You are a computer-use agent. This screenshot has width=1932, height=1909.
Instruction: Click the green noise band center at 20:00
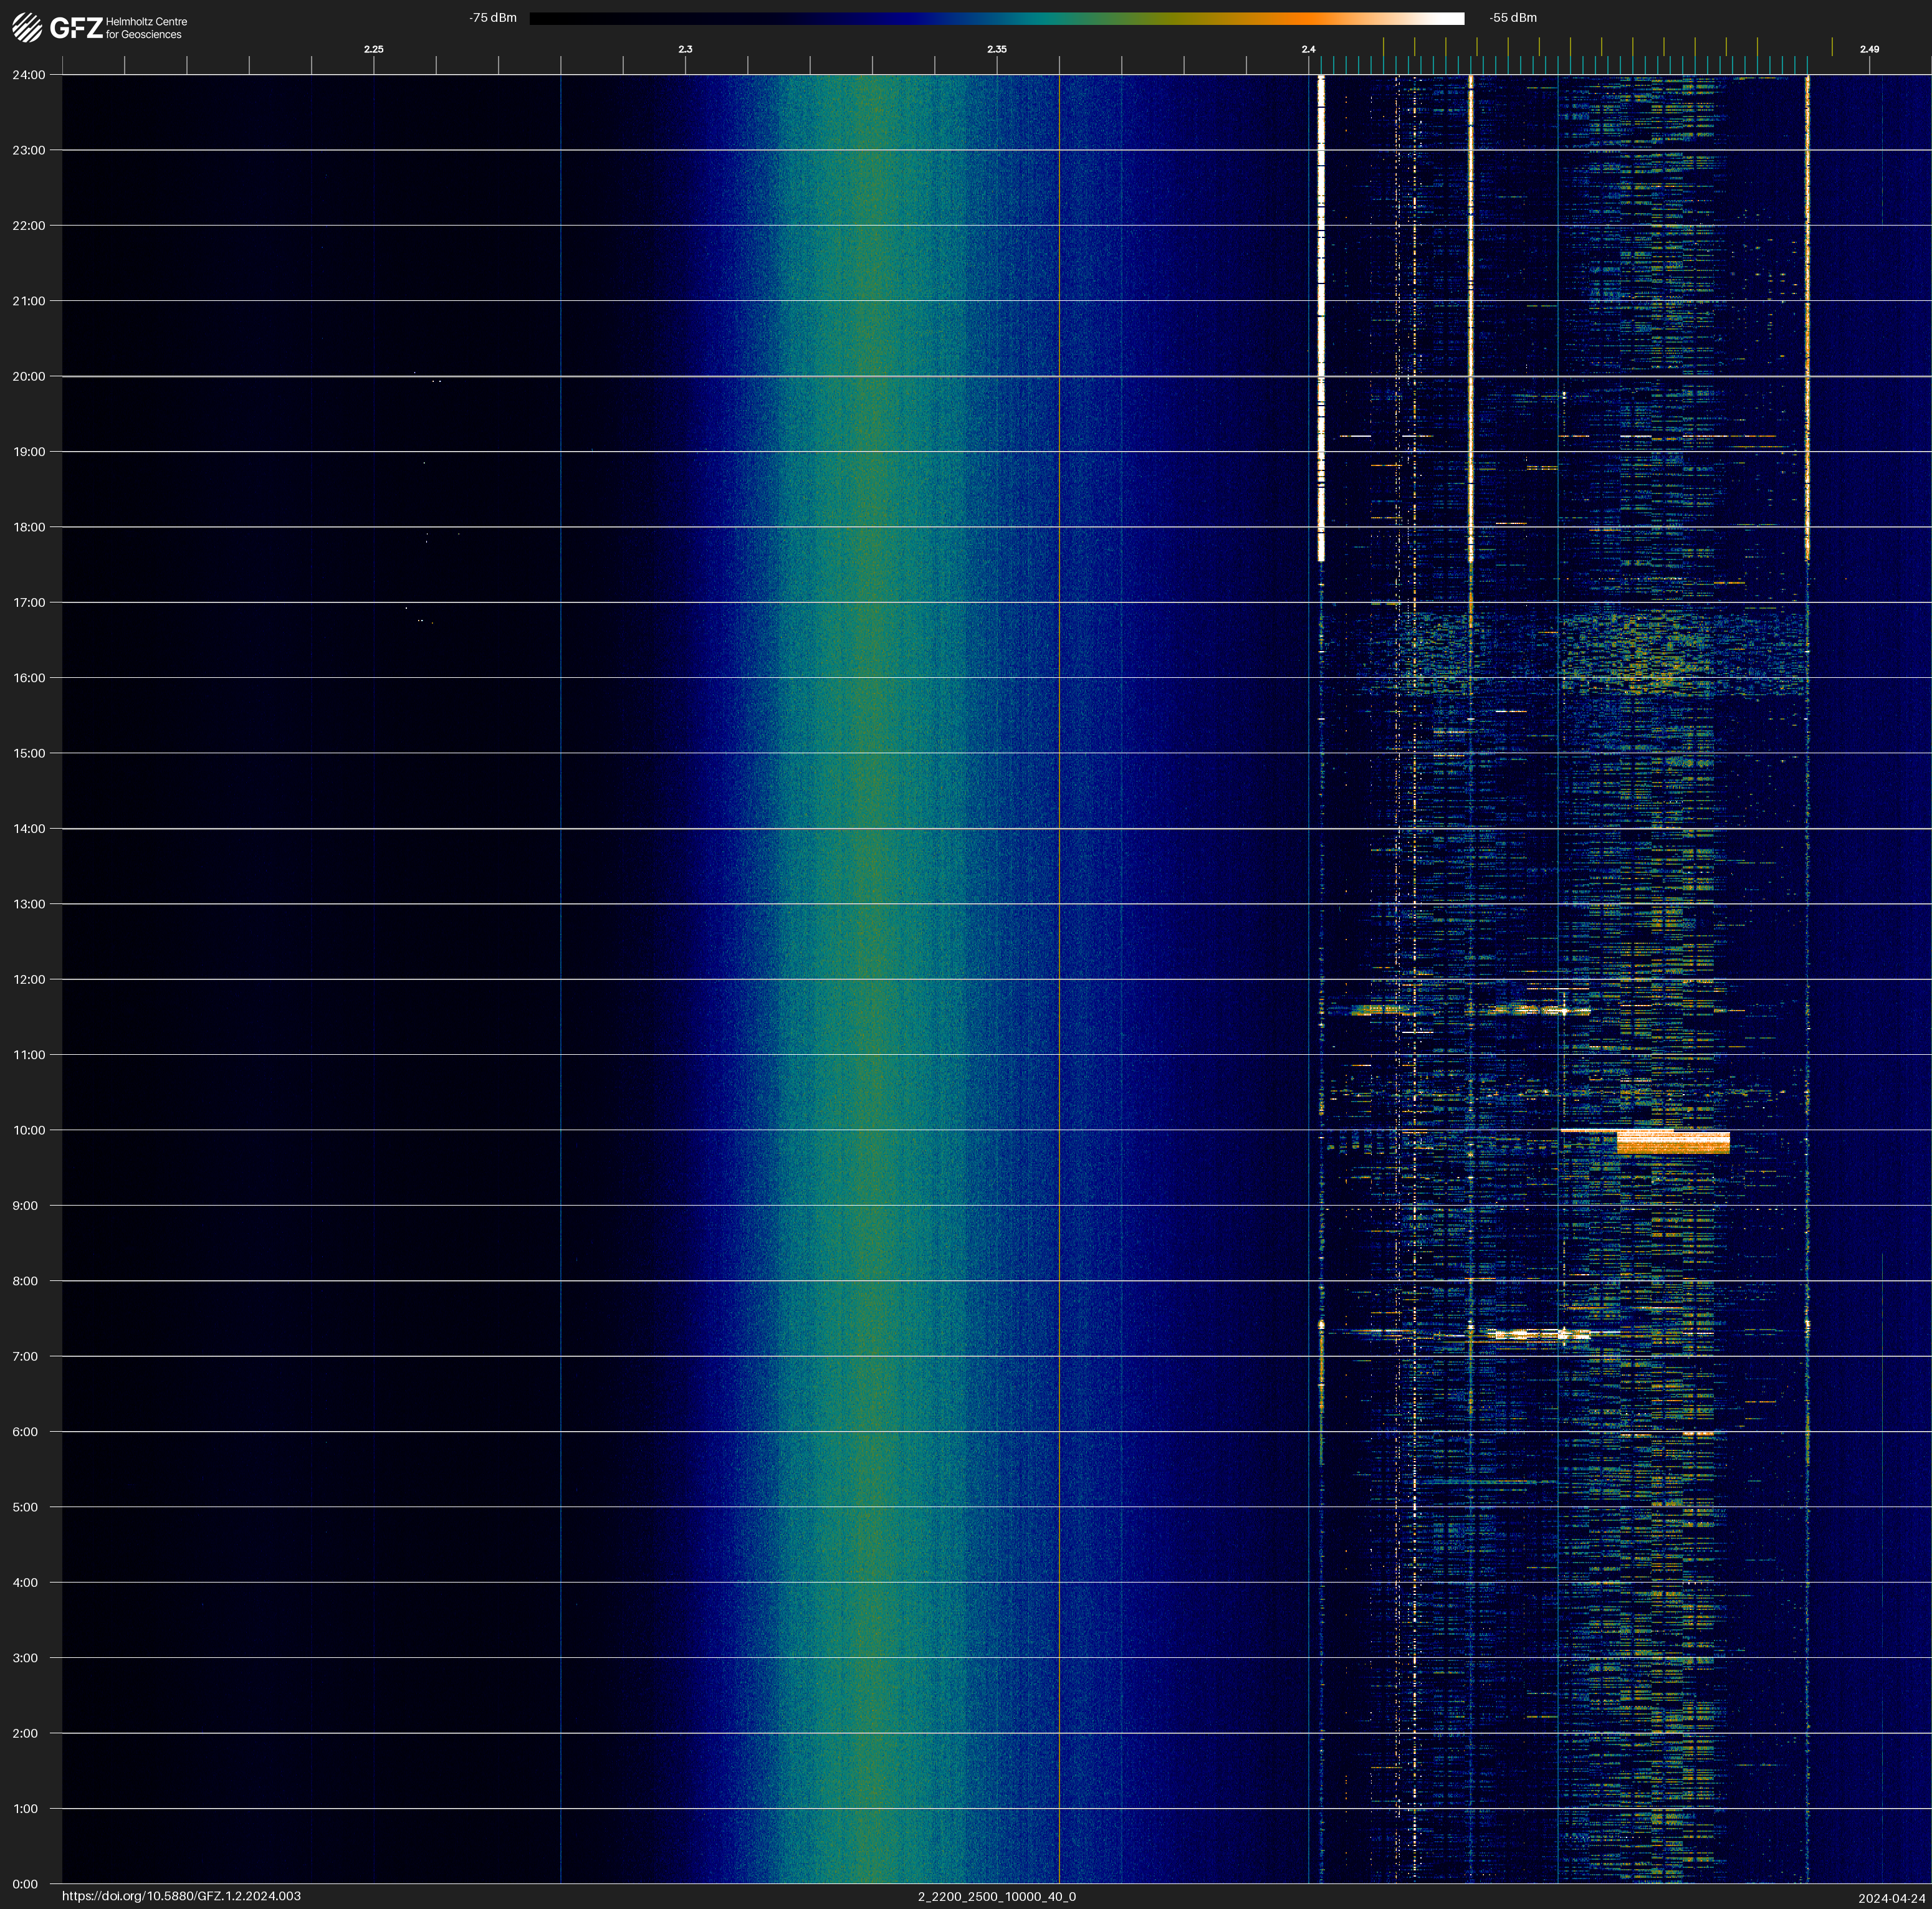pyautogui.click(x=872, y=377)
